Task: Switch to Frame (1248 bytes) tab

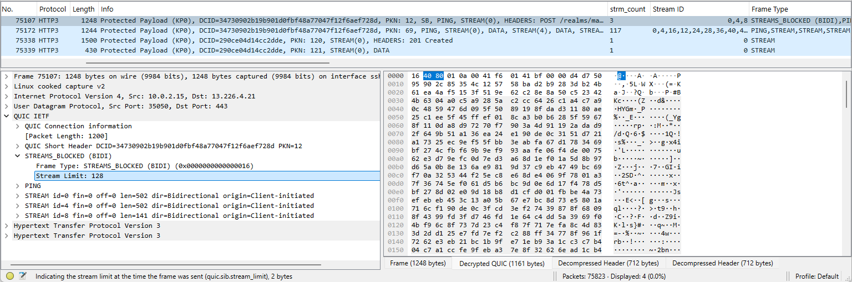Action: (x=418, y=263)
